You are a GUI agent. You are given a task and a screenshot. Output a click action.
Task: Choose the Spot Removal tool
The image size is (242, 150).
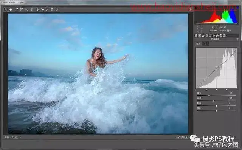pos(38,9)
